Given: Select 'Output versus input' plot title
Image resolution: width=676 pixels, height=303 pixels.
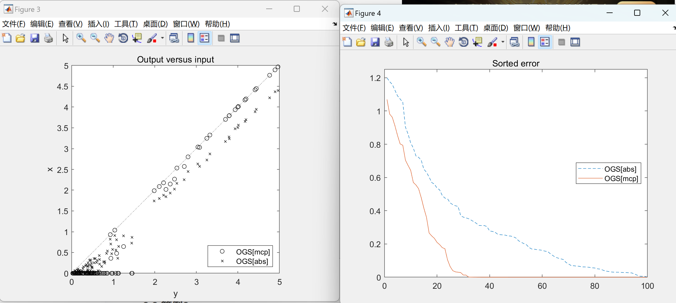Looking at the screenshot, I should pos(176,59).
